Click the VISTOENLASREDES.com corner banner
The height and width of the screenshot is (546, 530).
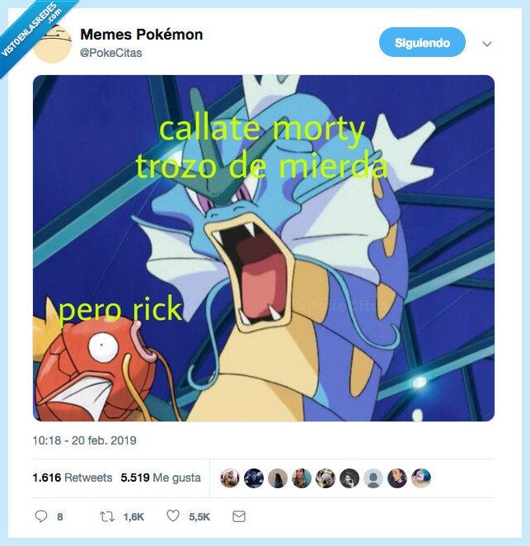33,30
